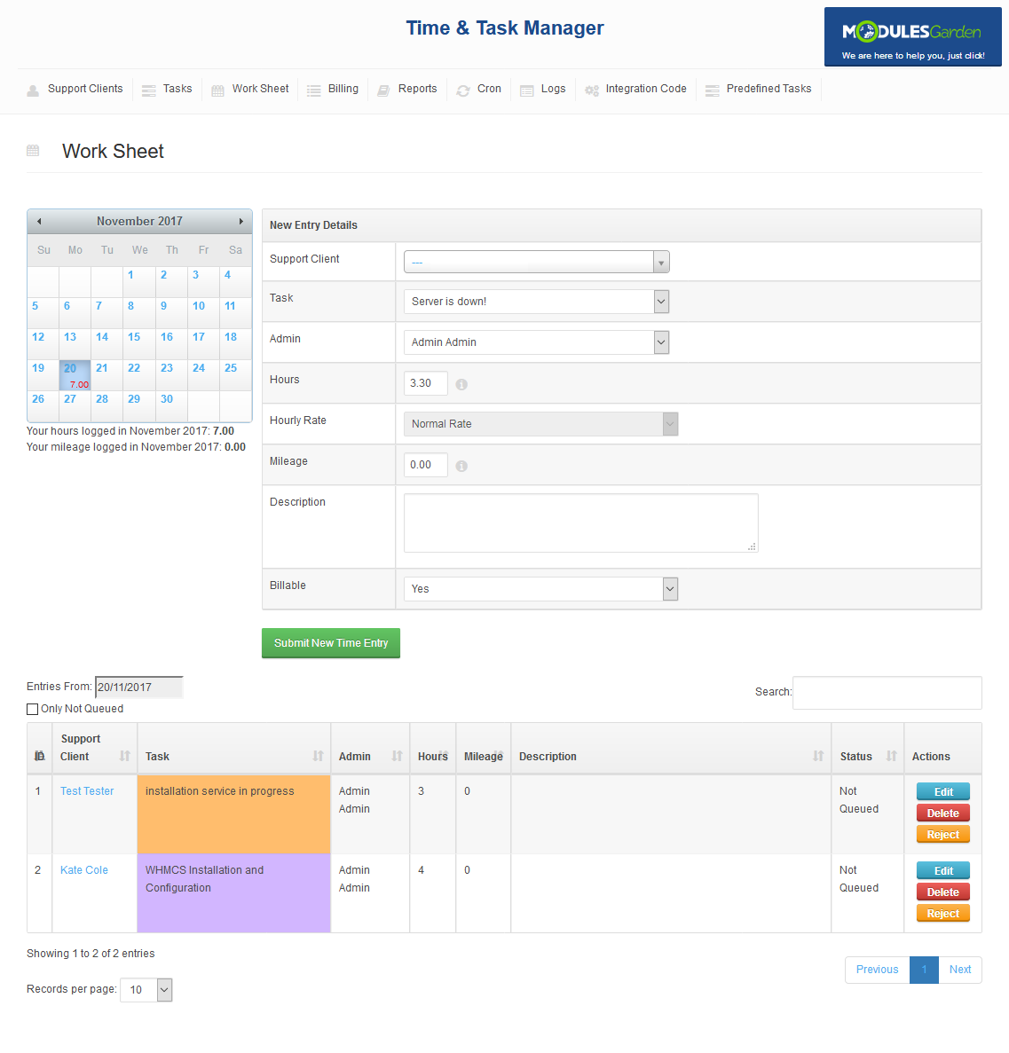Enable the Only Not Queued checkbox

pyautogui.click(x=32, y=709)
